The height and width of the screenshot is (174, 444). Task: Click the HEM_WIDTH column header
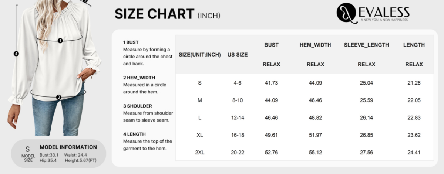(315, 45)
